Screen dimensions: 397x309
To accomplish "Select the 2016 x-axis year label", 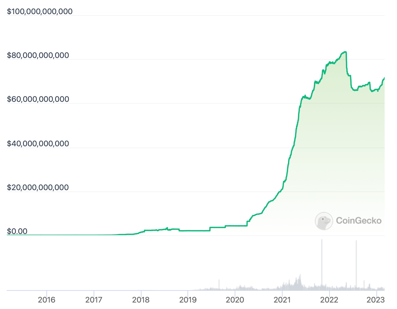I will pyautogui.click(x=47, y=300).
